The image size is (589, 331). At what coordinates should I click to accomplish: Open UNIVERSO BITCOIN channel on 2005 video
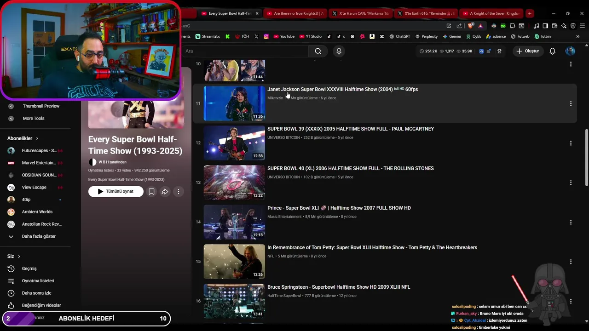coord(283,137)
